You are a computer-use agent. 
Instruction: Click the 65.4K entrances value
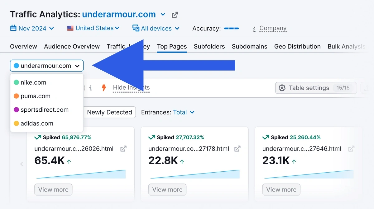coord(50,160)
